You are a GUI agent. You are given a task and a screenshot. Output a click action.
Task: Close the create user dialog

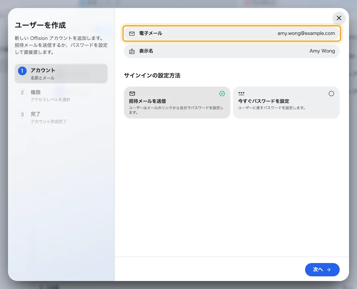pos(339,18)
